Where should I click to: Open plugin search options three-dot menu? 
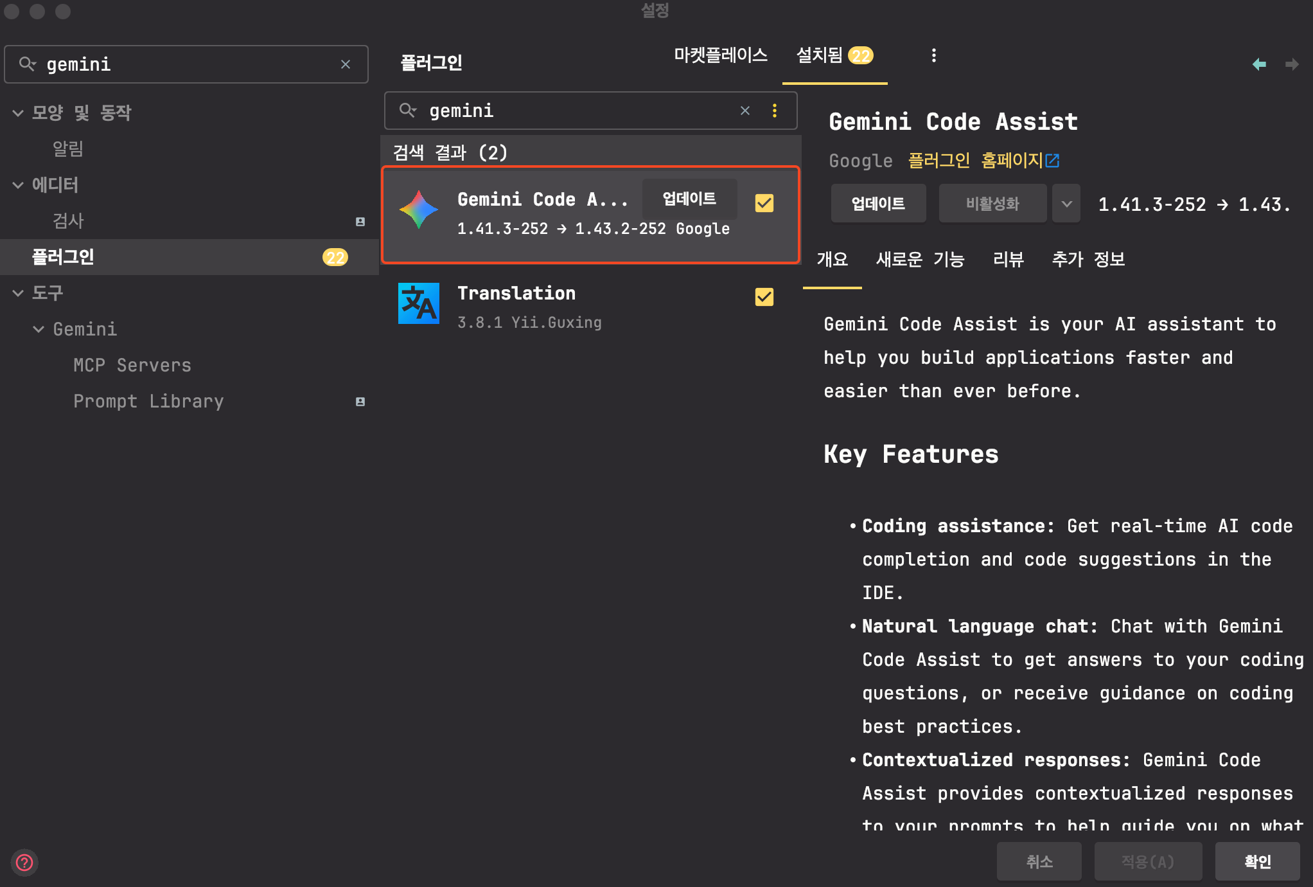tap(775, 111)
